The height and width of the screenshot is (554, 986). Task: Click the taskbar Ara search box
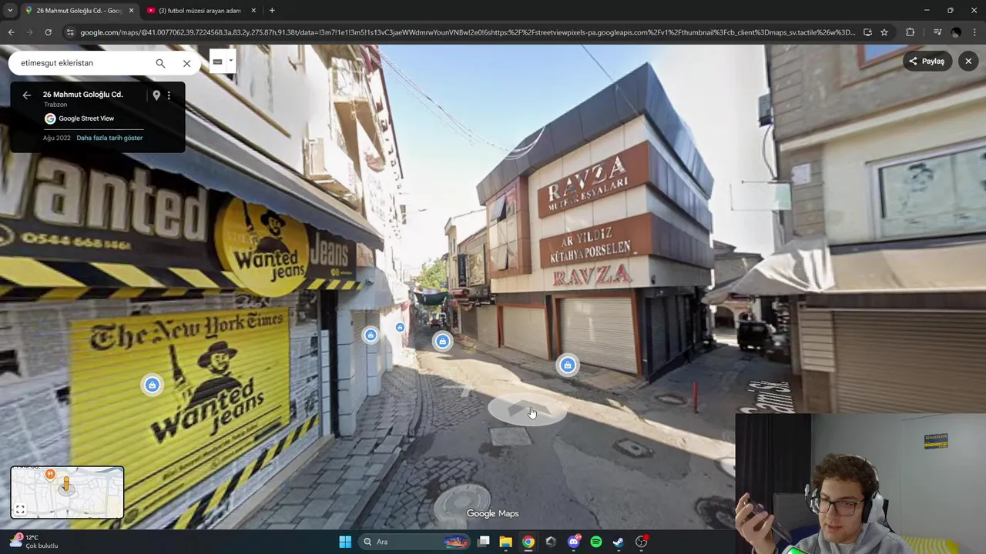414,542
